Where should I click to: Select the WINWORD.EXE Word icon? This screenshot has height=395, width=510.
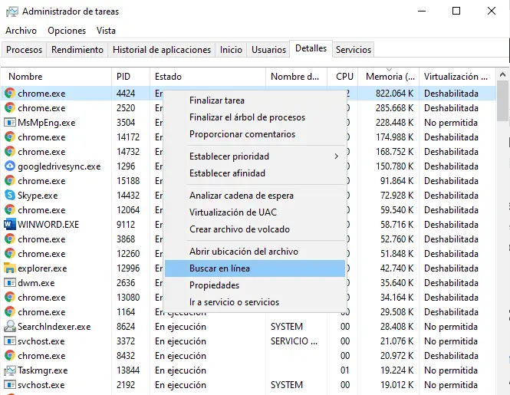tap(10, 225)
